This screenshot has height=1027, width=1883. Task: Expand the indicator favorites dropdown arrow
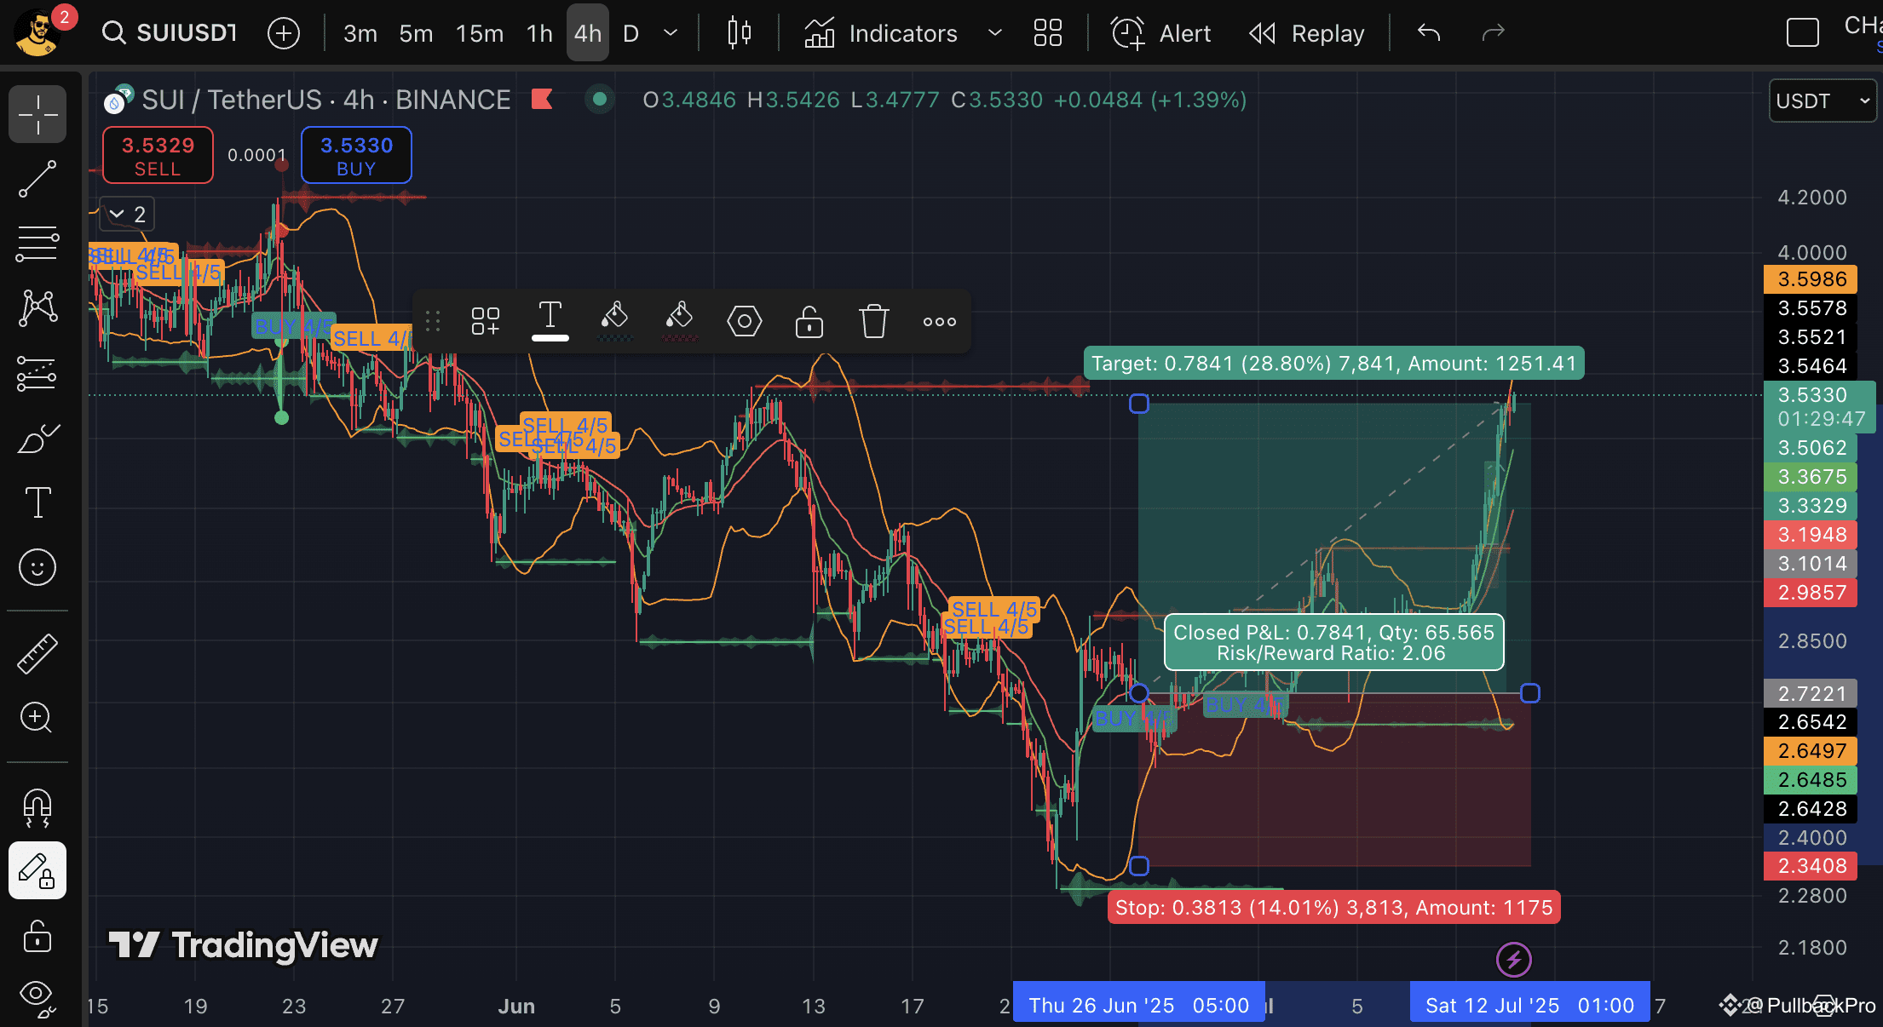point(994,33)
